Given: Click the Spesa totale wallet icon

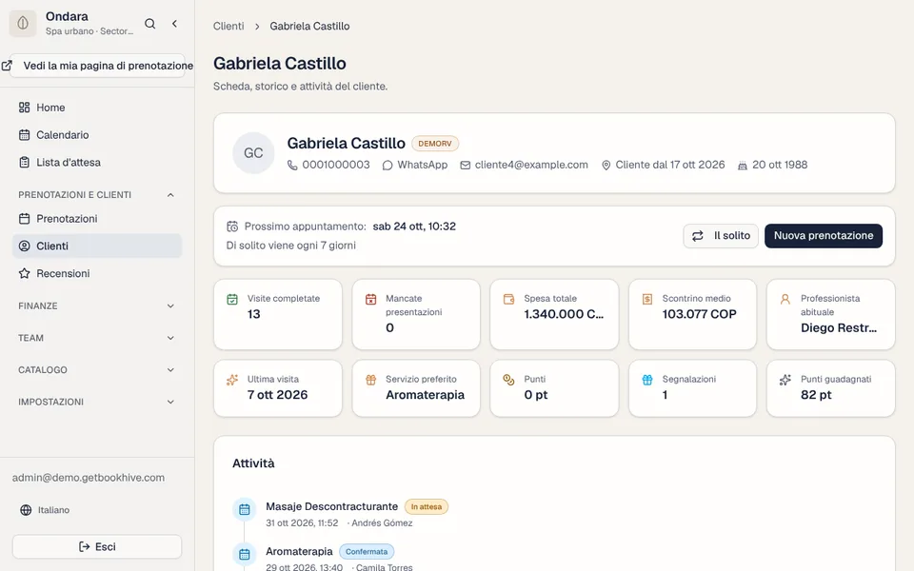Looking at the screenshot, I should coord(508,300).
